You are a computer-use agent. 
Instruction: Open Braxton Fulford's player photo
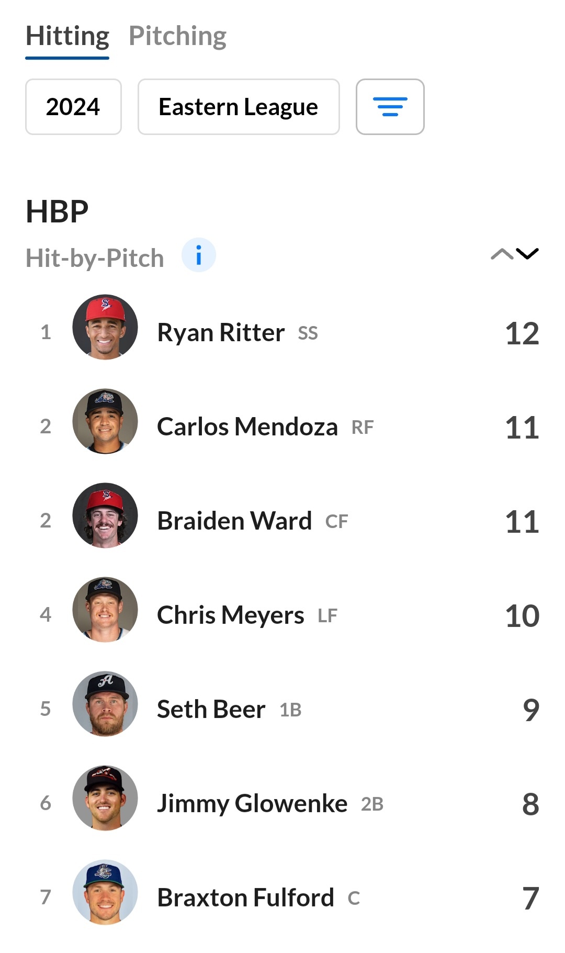[105, 892]
